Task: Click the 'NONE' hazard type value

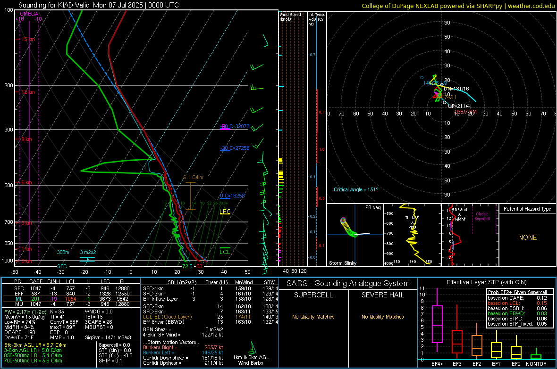Action: [528, 238]
